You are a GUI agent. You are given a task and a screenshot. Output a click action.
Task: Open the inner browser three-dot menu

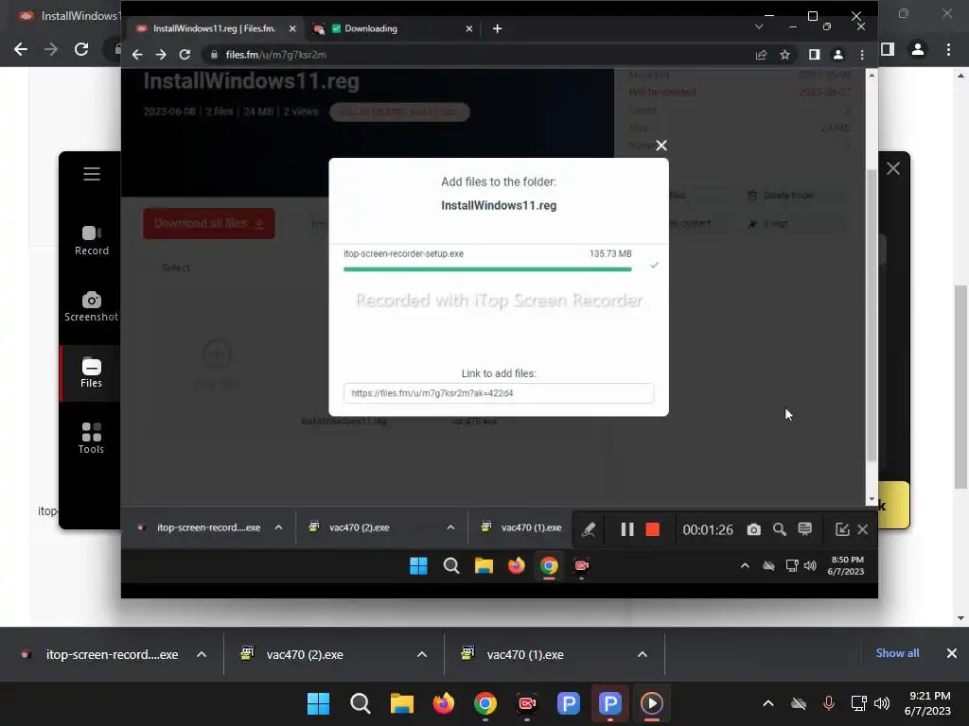pos(862,54)
